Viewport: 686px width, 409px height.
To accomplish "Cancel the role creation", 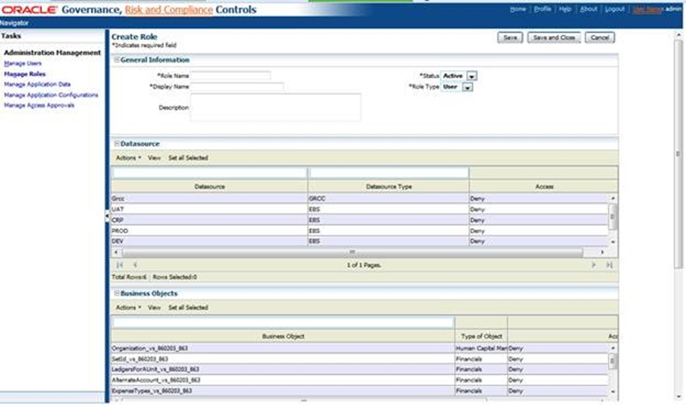I will [600, 37].
